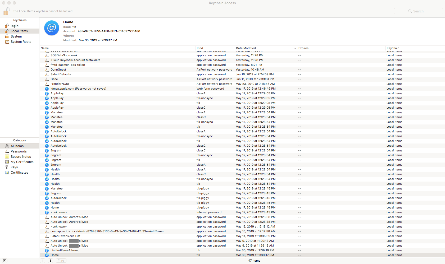Click the lock icon beside the warning message
This screenshot has height=264, width=445.
pos(6,11)
